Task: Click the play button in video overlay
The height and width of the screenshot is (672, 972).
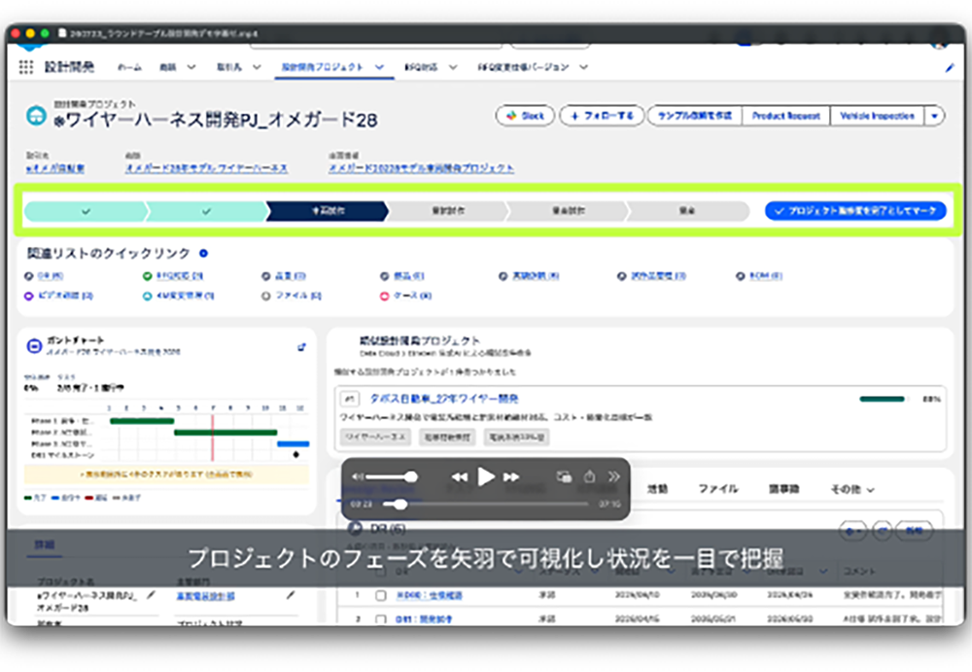Action: click(486, 477)
